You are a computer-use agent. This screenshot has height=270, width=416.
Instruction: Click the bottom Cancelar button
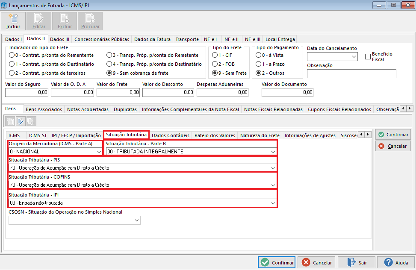click(x=316, y=263)
